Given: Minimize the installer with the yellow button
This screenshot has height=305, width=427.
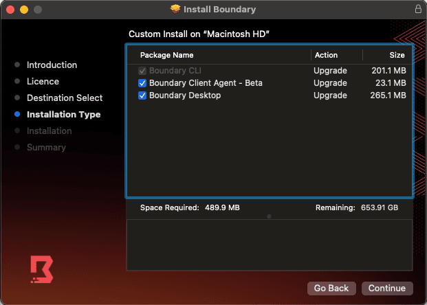Looking at the screenshot, I should [x=23, y=10].
